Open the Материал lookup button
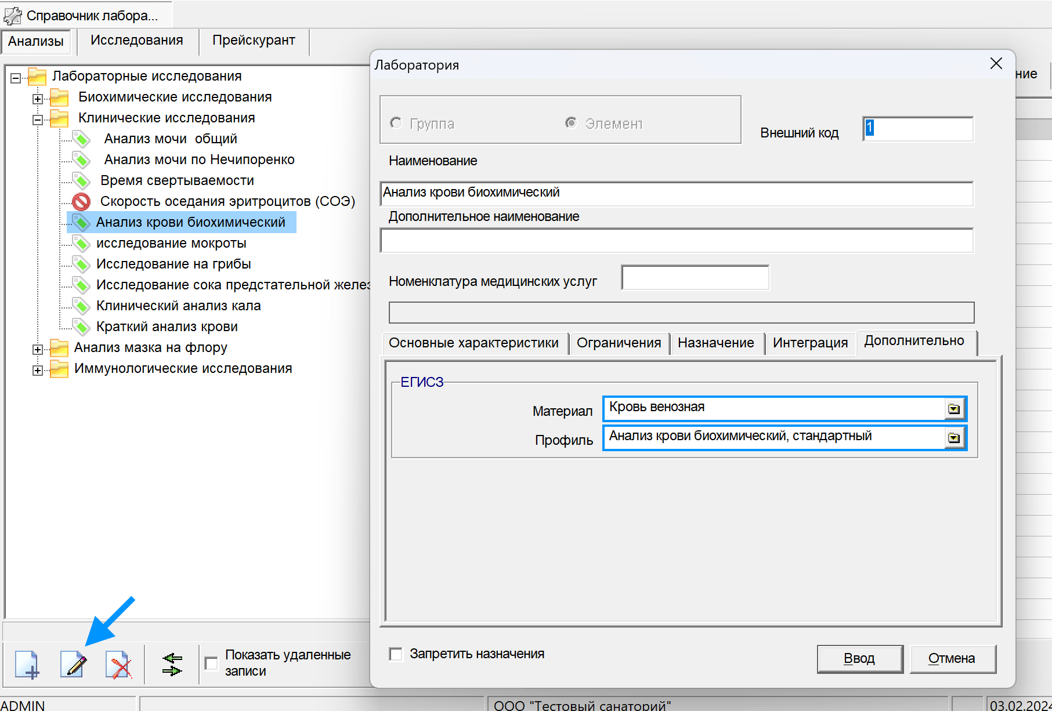 point(953,409)
